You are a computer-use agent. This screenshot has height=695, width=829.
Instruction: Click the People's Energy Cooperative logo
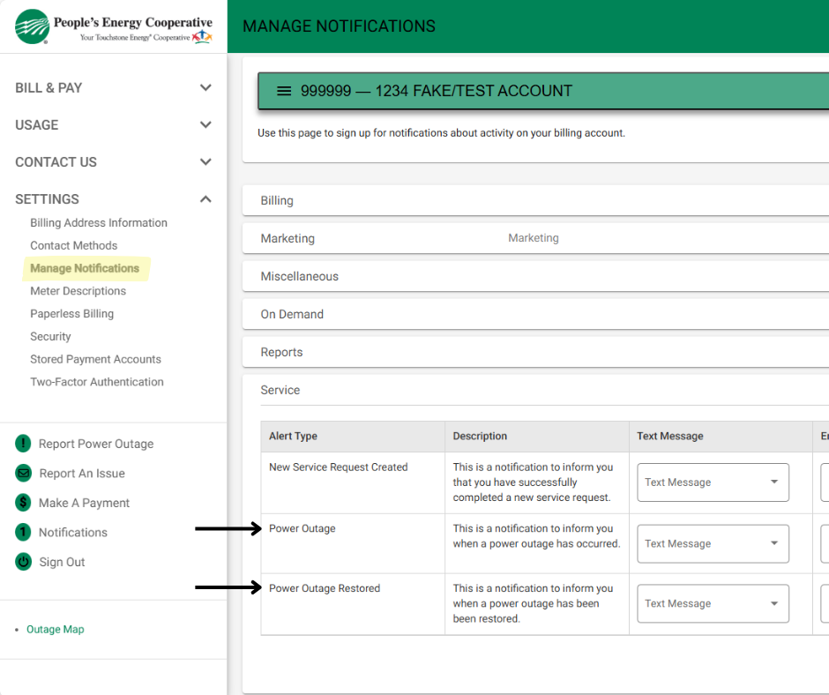pos(114,26)
